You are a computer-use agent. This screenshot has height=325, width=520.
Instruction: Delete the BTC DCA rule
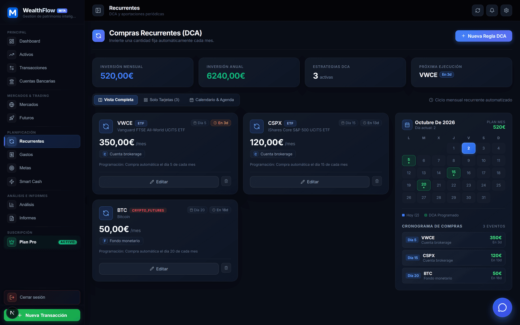[x=226, y=268]
